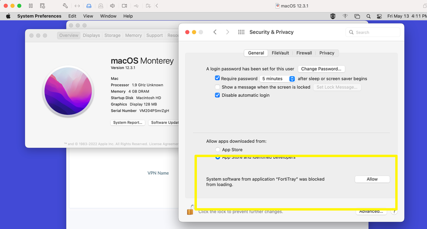
Task: Click the sound speaker icon in VM toolbar
Action: tap(112, 6)
